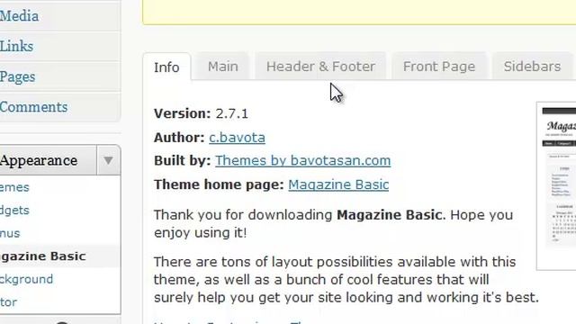Screen dimensions: 576x324
Task: Open Themes by bavotasan.com link
Action: click(x=302, y=160)
